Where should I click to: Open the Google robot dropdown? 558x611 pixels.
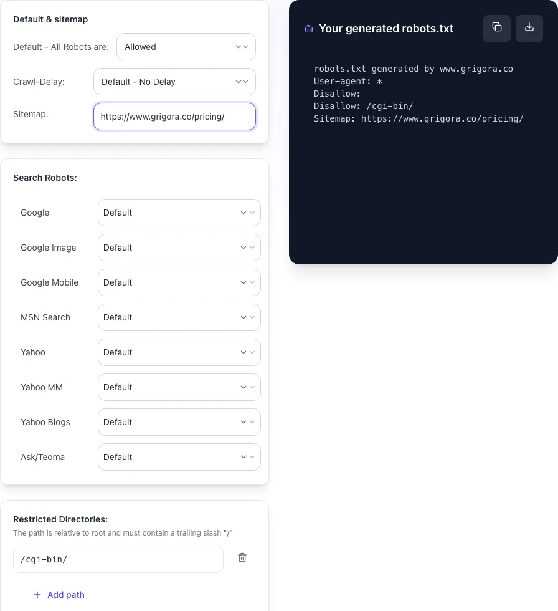point(179,213)
